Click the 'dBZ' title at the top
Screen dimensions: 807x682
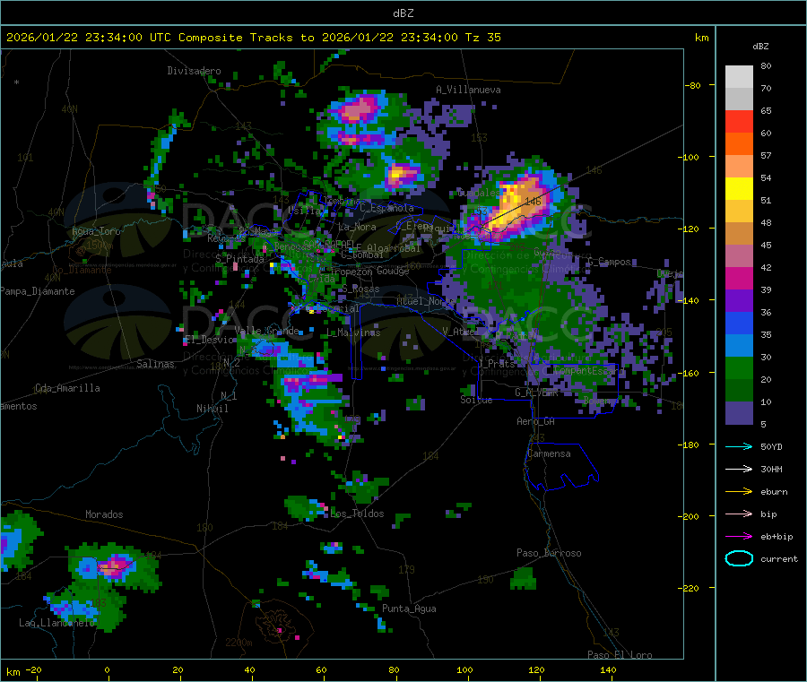point(403,13)
